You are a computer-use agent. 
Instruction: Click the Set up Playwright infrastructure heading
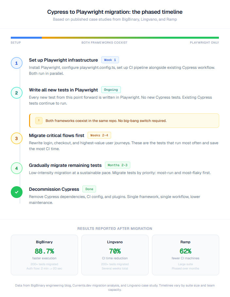pyautogui.click(x=63, y=60)
